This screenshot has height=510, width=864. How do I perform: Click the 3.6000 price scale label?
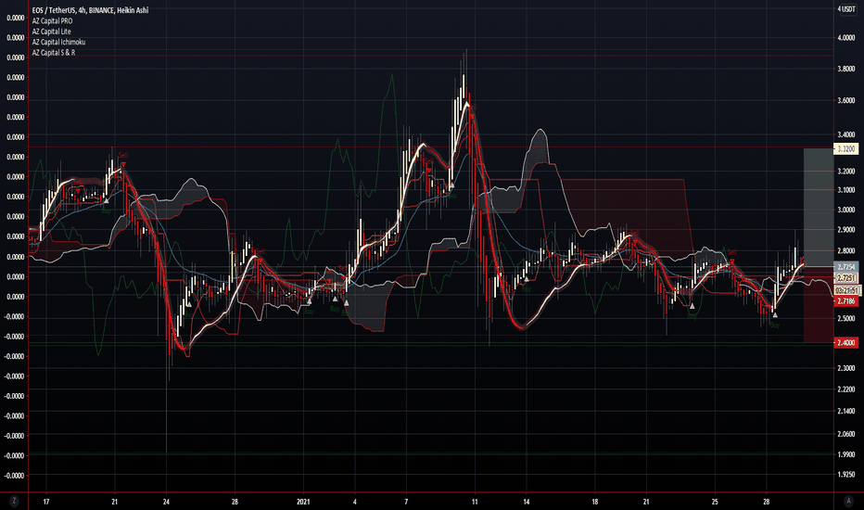[x=846, y=101]
